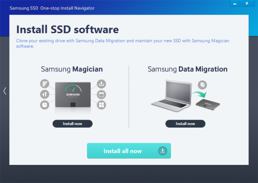Select the up arrows icon beside Magician SSD

click(44, 94)
